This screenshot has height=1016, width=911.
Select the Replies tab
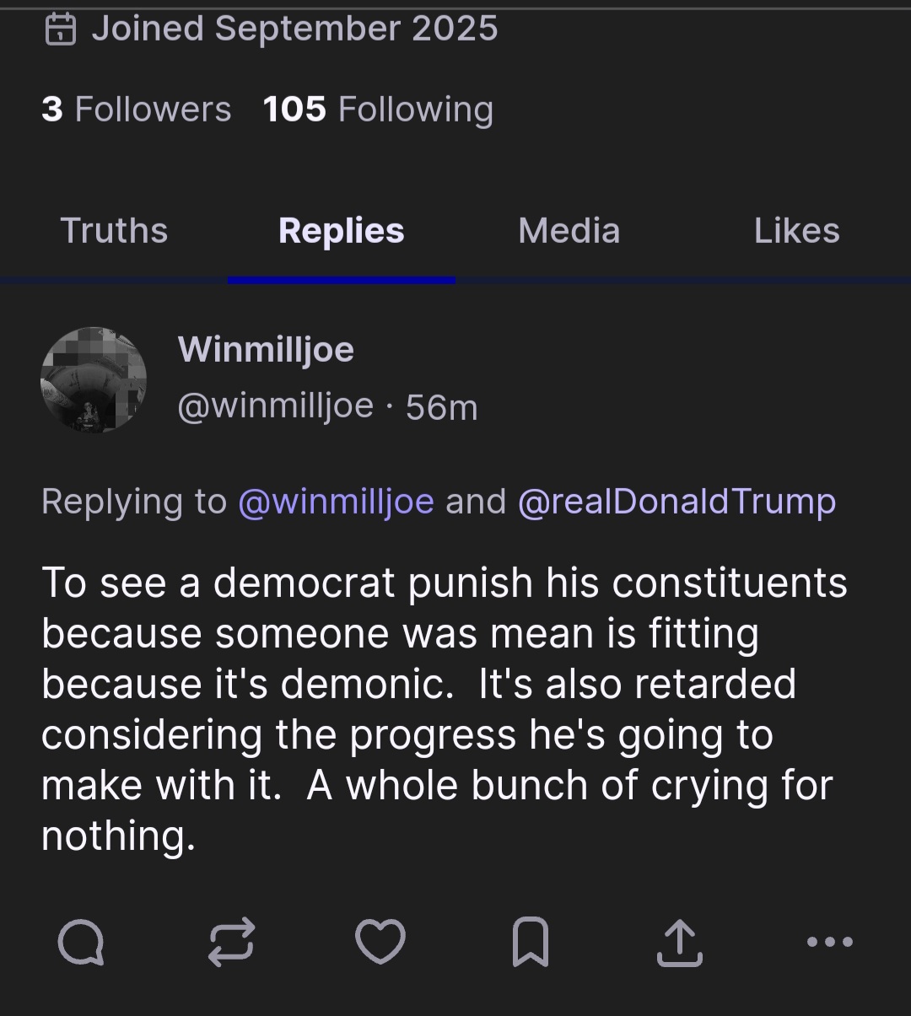point(341,231)
